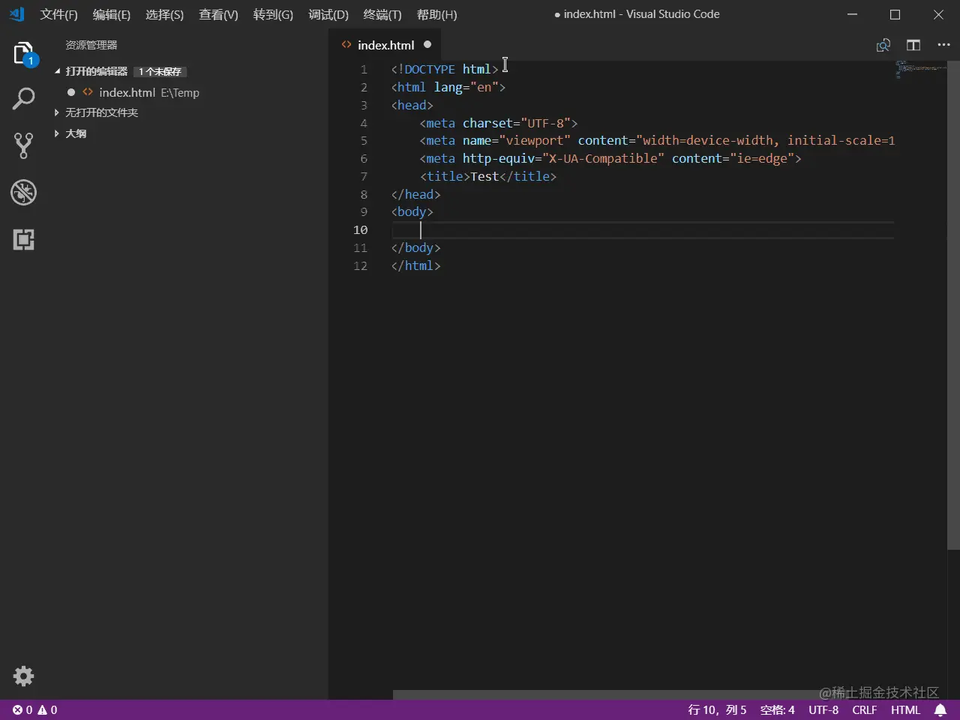This screenshot has height=720, width=960.
Task: Open the 终端(T) menu
Action: 382,14
